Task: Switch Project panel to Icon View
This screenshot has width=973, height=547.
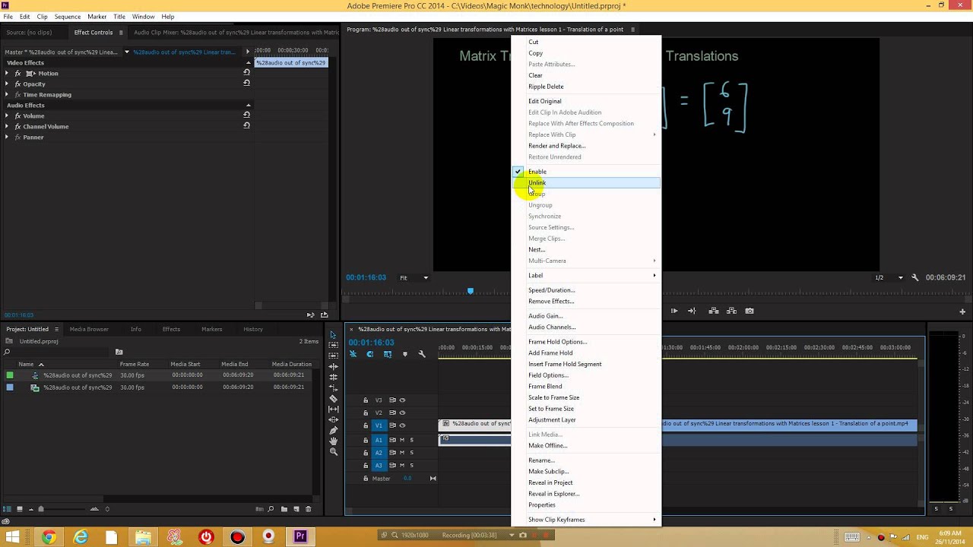Action: (x=20, y=509)
